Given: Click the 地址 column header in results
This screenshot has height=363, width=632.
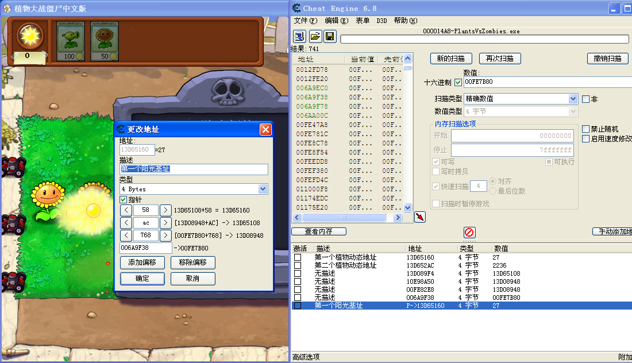Looking at the screenshot, I should (318, 59).
